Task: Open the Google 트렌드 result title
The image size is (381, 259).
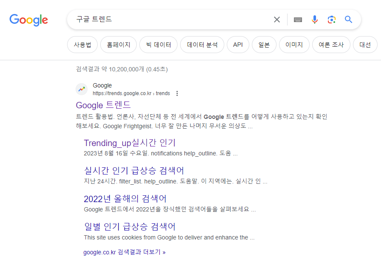Action: tap(103, 105)
